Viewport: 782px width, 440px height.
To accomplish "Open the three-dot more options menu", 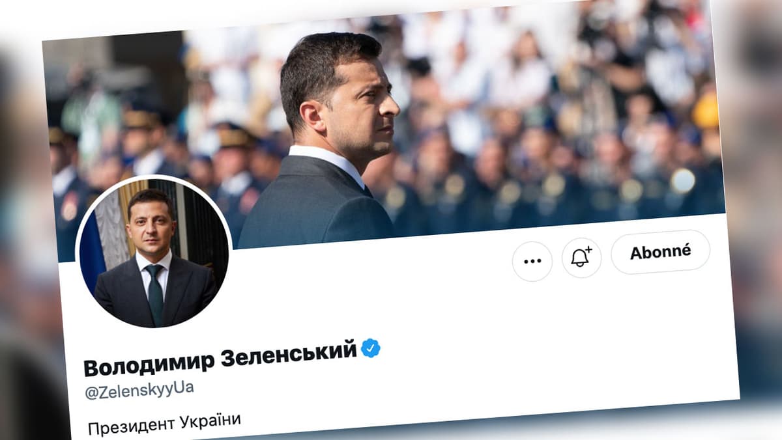I will coord(532,261).
